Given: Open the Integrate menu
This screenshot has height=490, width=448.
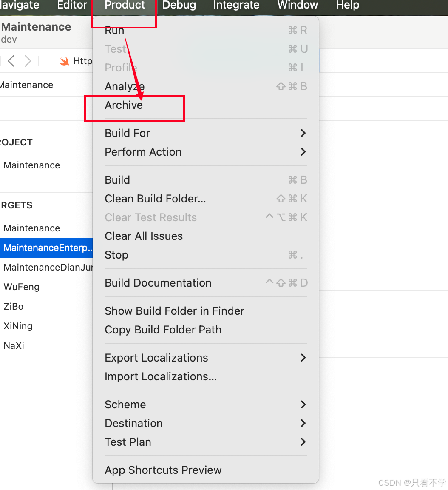Looking at the screenshot, I should [x=236, y=5].
